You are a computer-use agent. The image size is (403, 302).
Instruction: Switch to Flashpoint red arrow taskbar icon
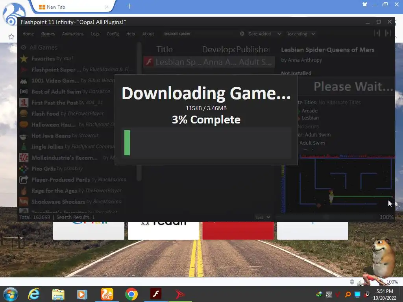coord(180,294)
